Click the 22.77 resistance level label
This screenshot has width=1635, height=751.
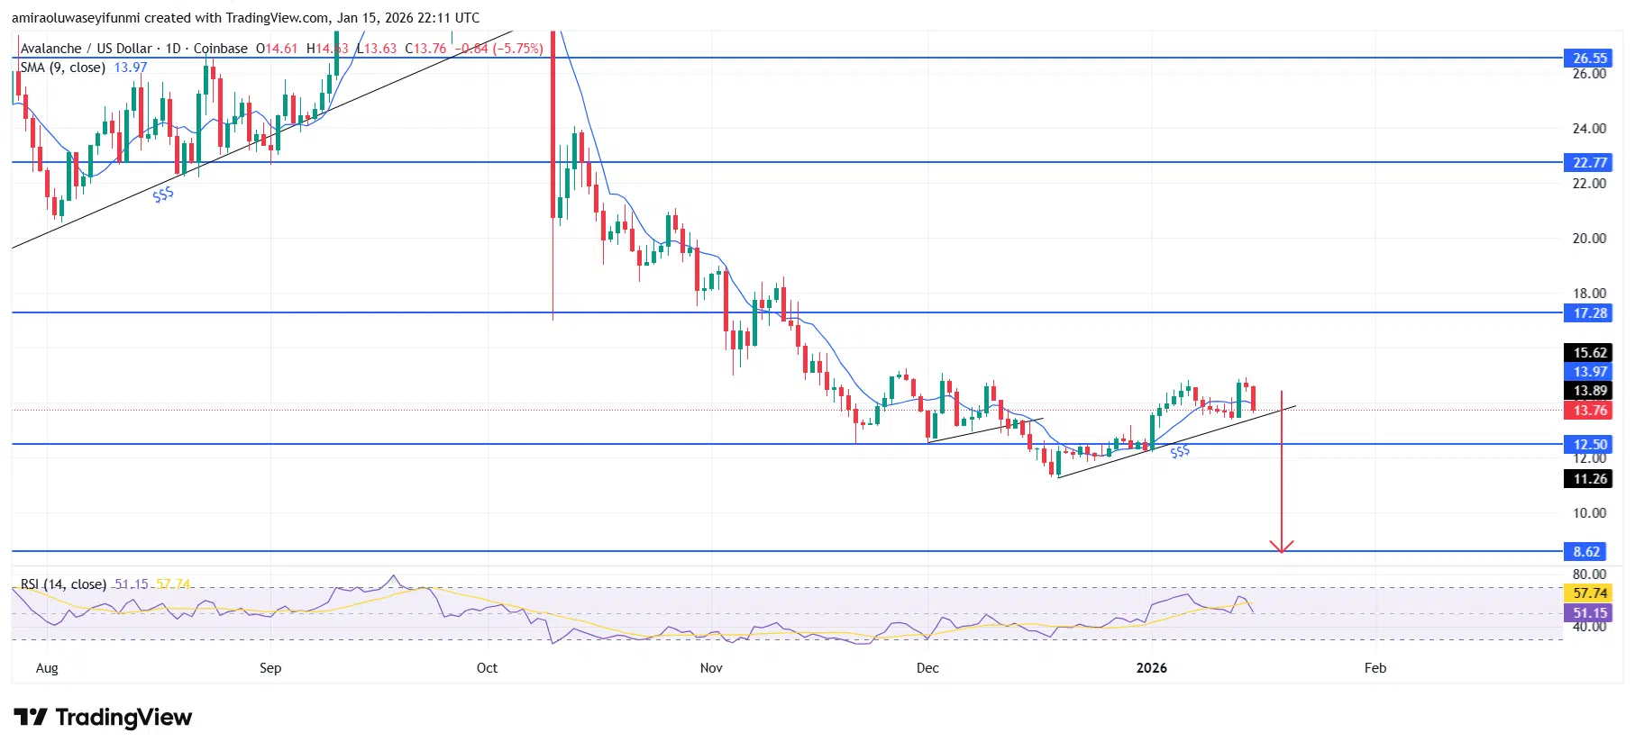pyautogui.click(x=1588, y=163)
